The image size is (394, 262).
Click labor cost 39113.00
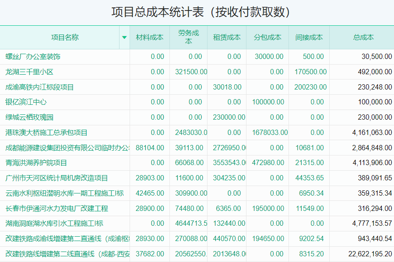189,148
